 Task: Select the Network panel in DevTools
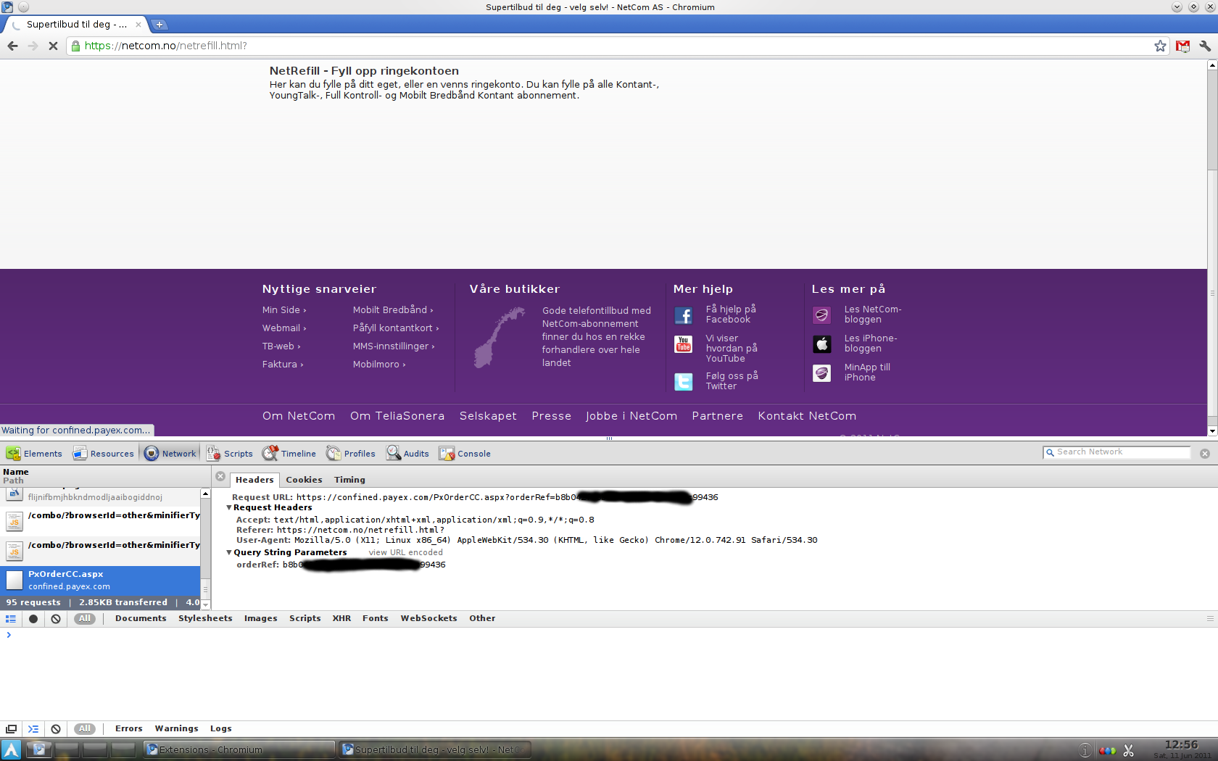pos(170,454)
